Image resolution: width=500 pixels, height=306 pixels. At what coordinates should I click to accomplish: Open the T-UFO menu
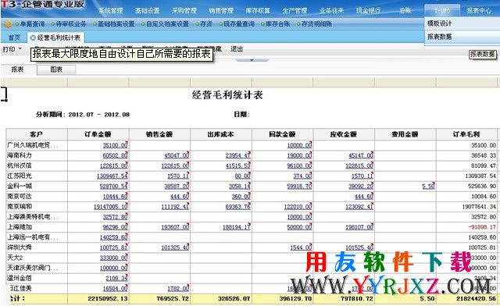pos(442,10)
